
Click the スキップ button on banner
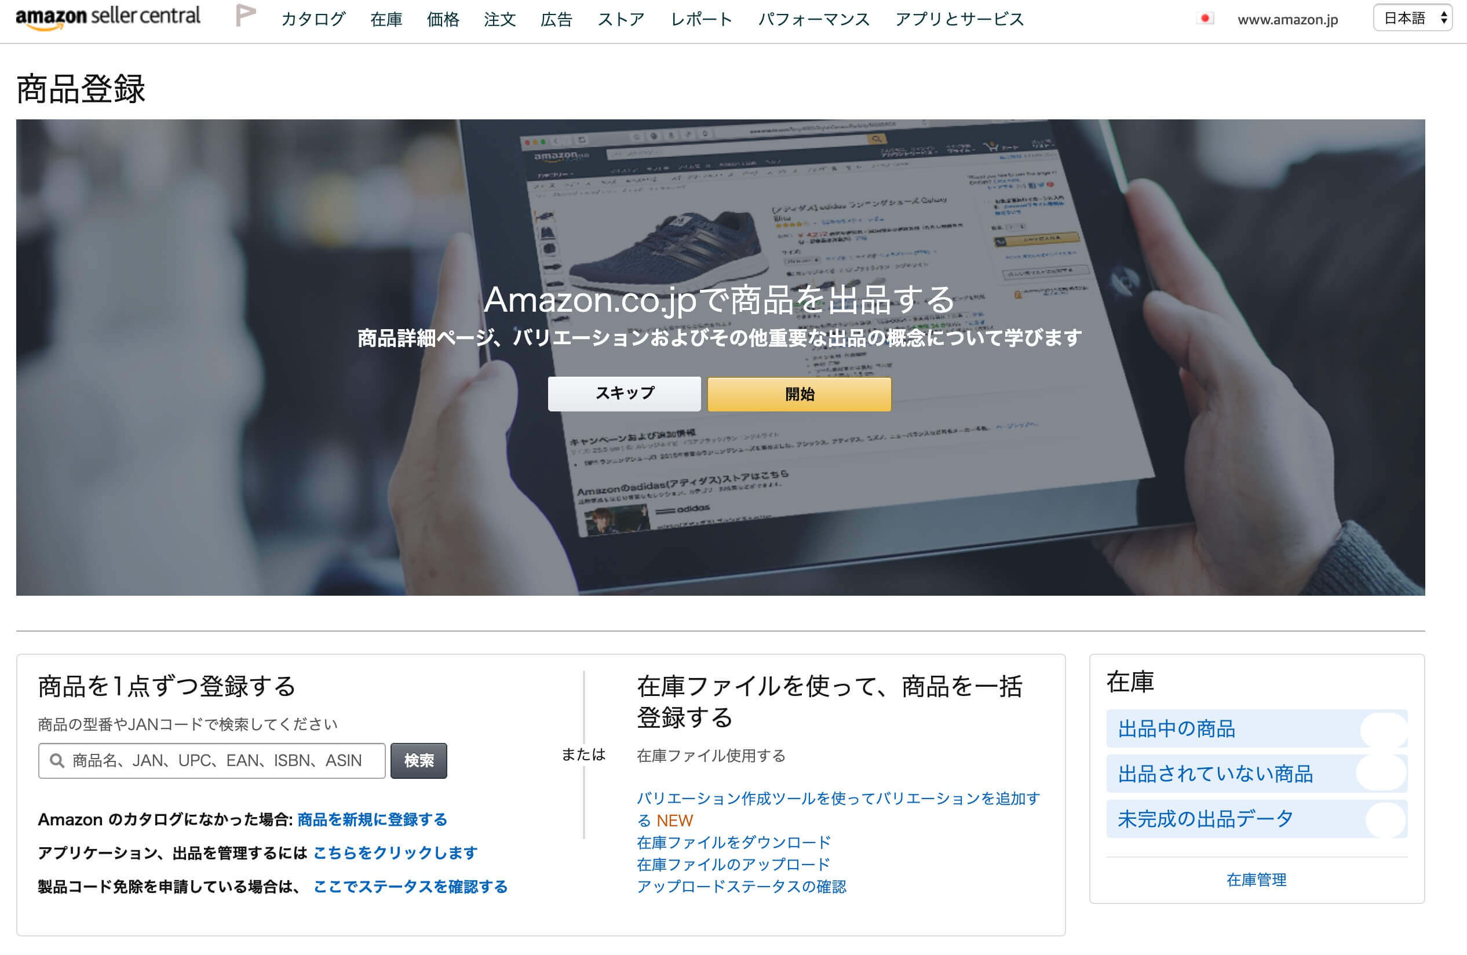coord(625,393)
